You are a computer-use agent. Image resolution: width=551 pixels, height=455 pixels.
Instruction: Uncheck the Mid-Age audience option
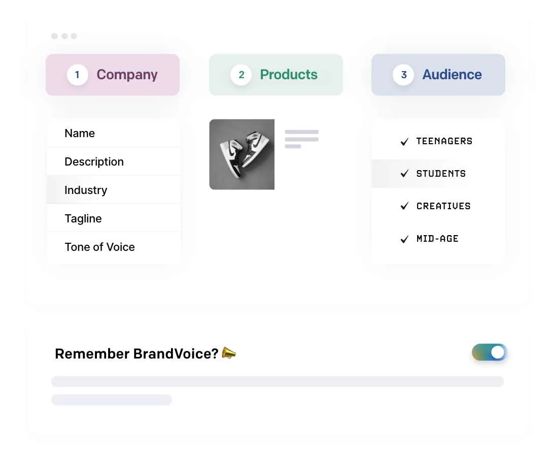pyautogui.click(x=404, y=239)
